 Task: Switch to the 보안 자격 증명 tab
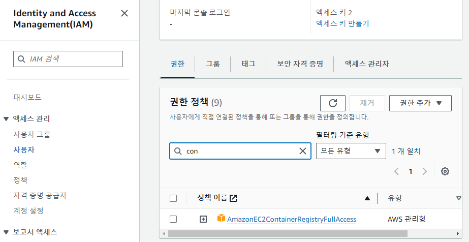(x=300, y=64)
